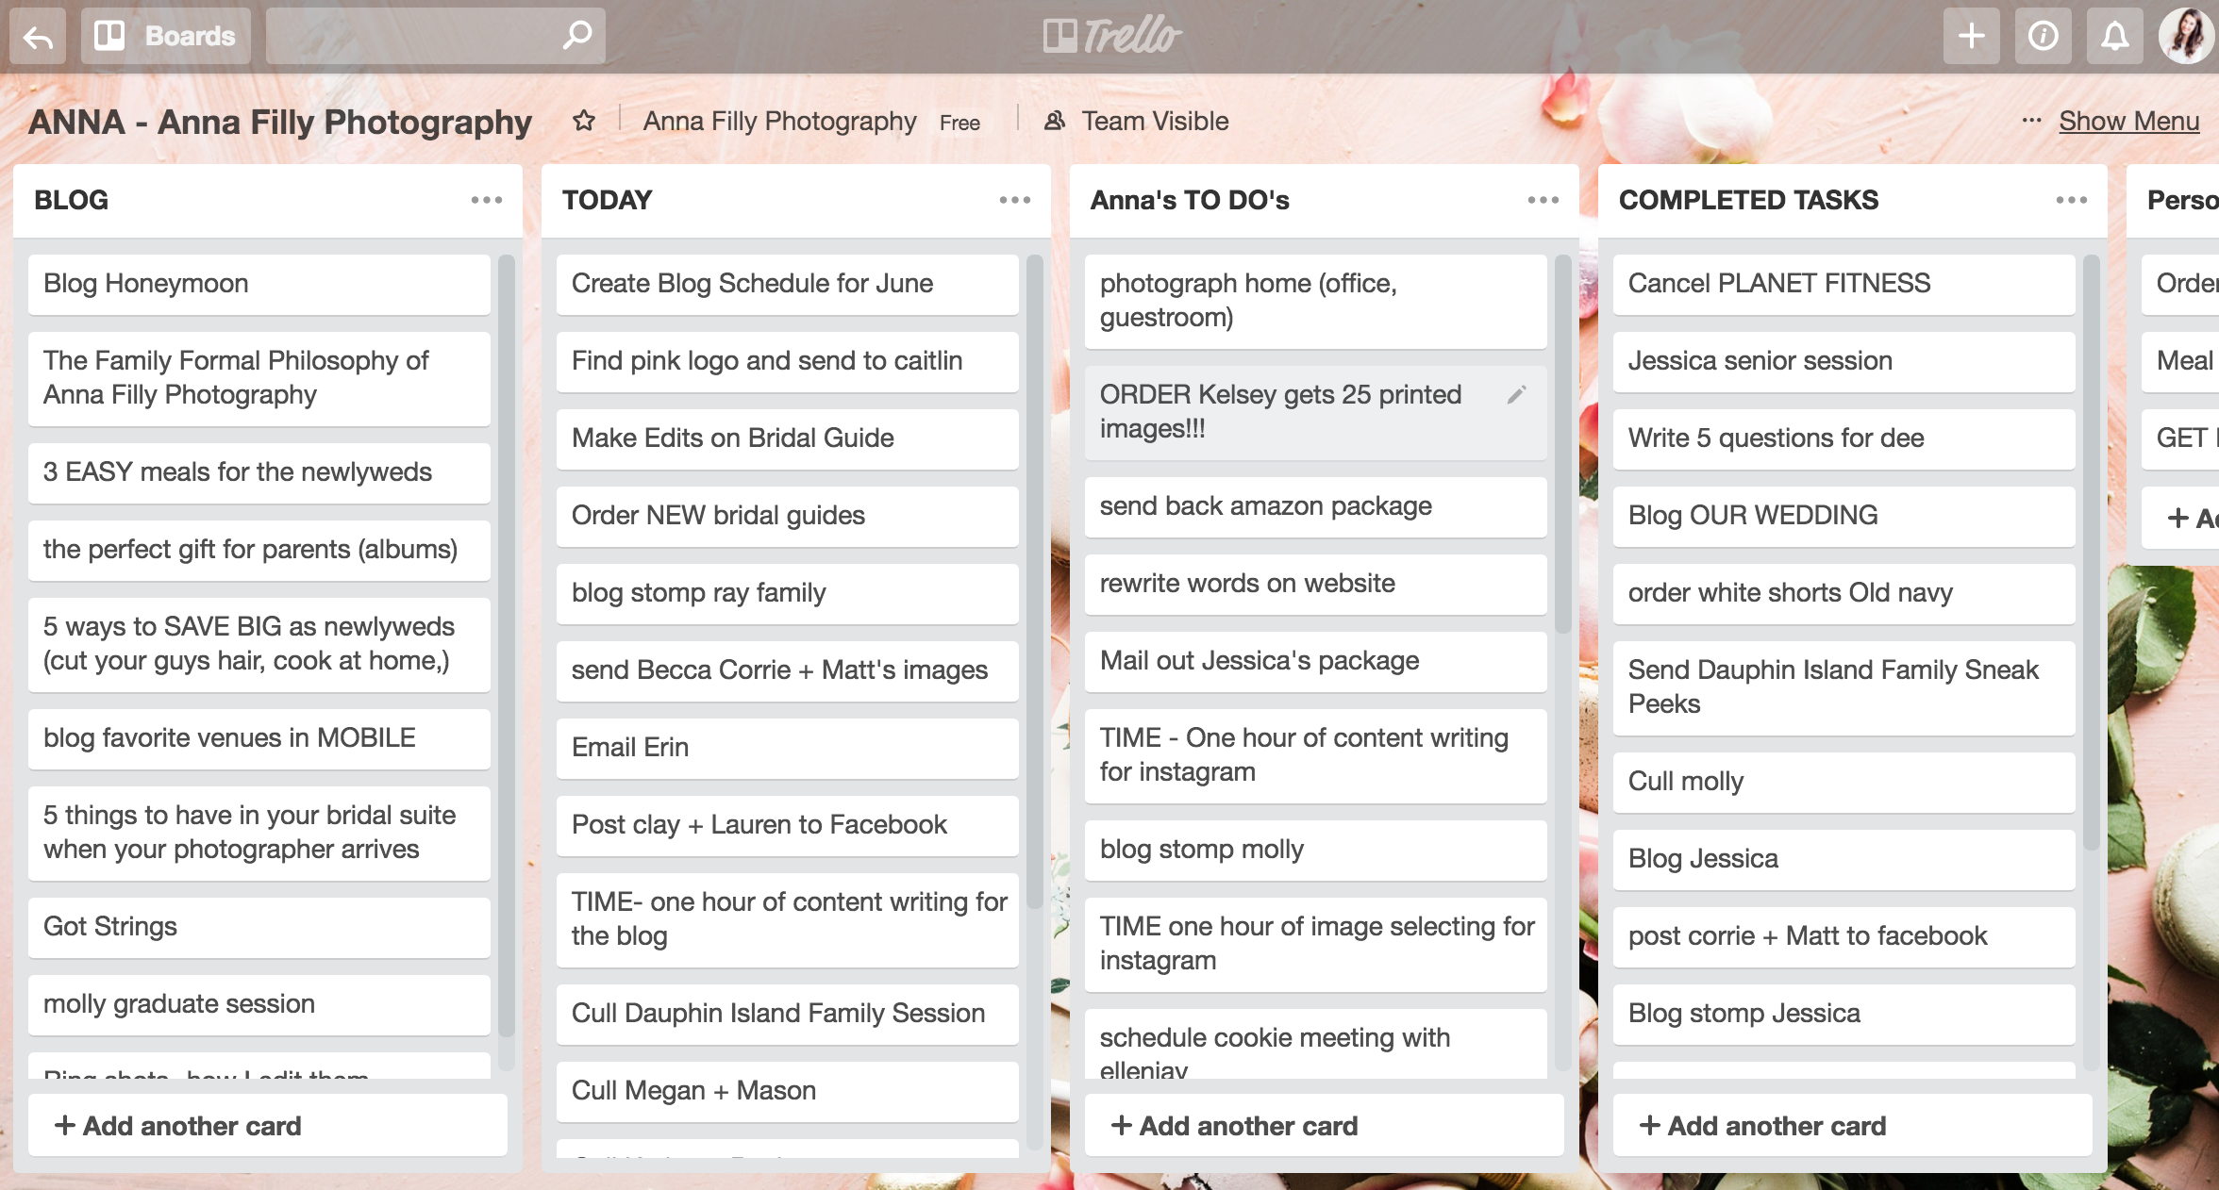The width and height of the screenshot is (2219, 1190).
Task: Open Find pink logo and send to caitlin card
Action: tap(788, 361)
